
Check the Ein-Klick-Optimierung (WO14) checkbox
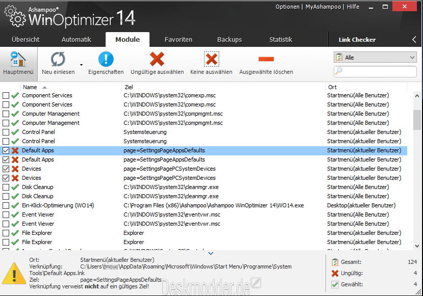[6, 205]
